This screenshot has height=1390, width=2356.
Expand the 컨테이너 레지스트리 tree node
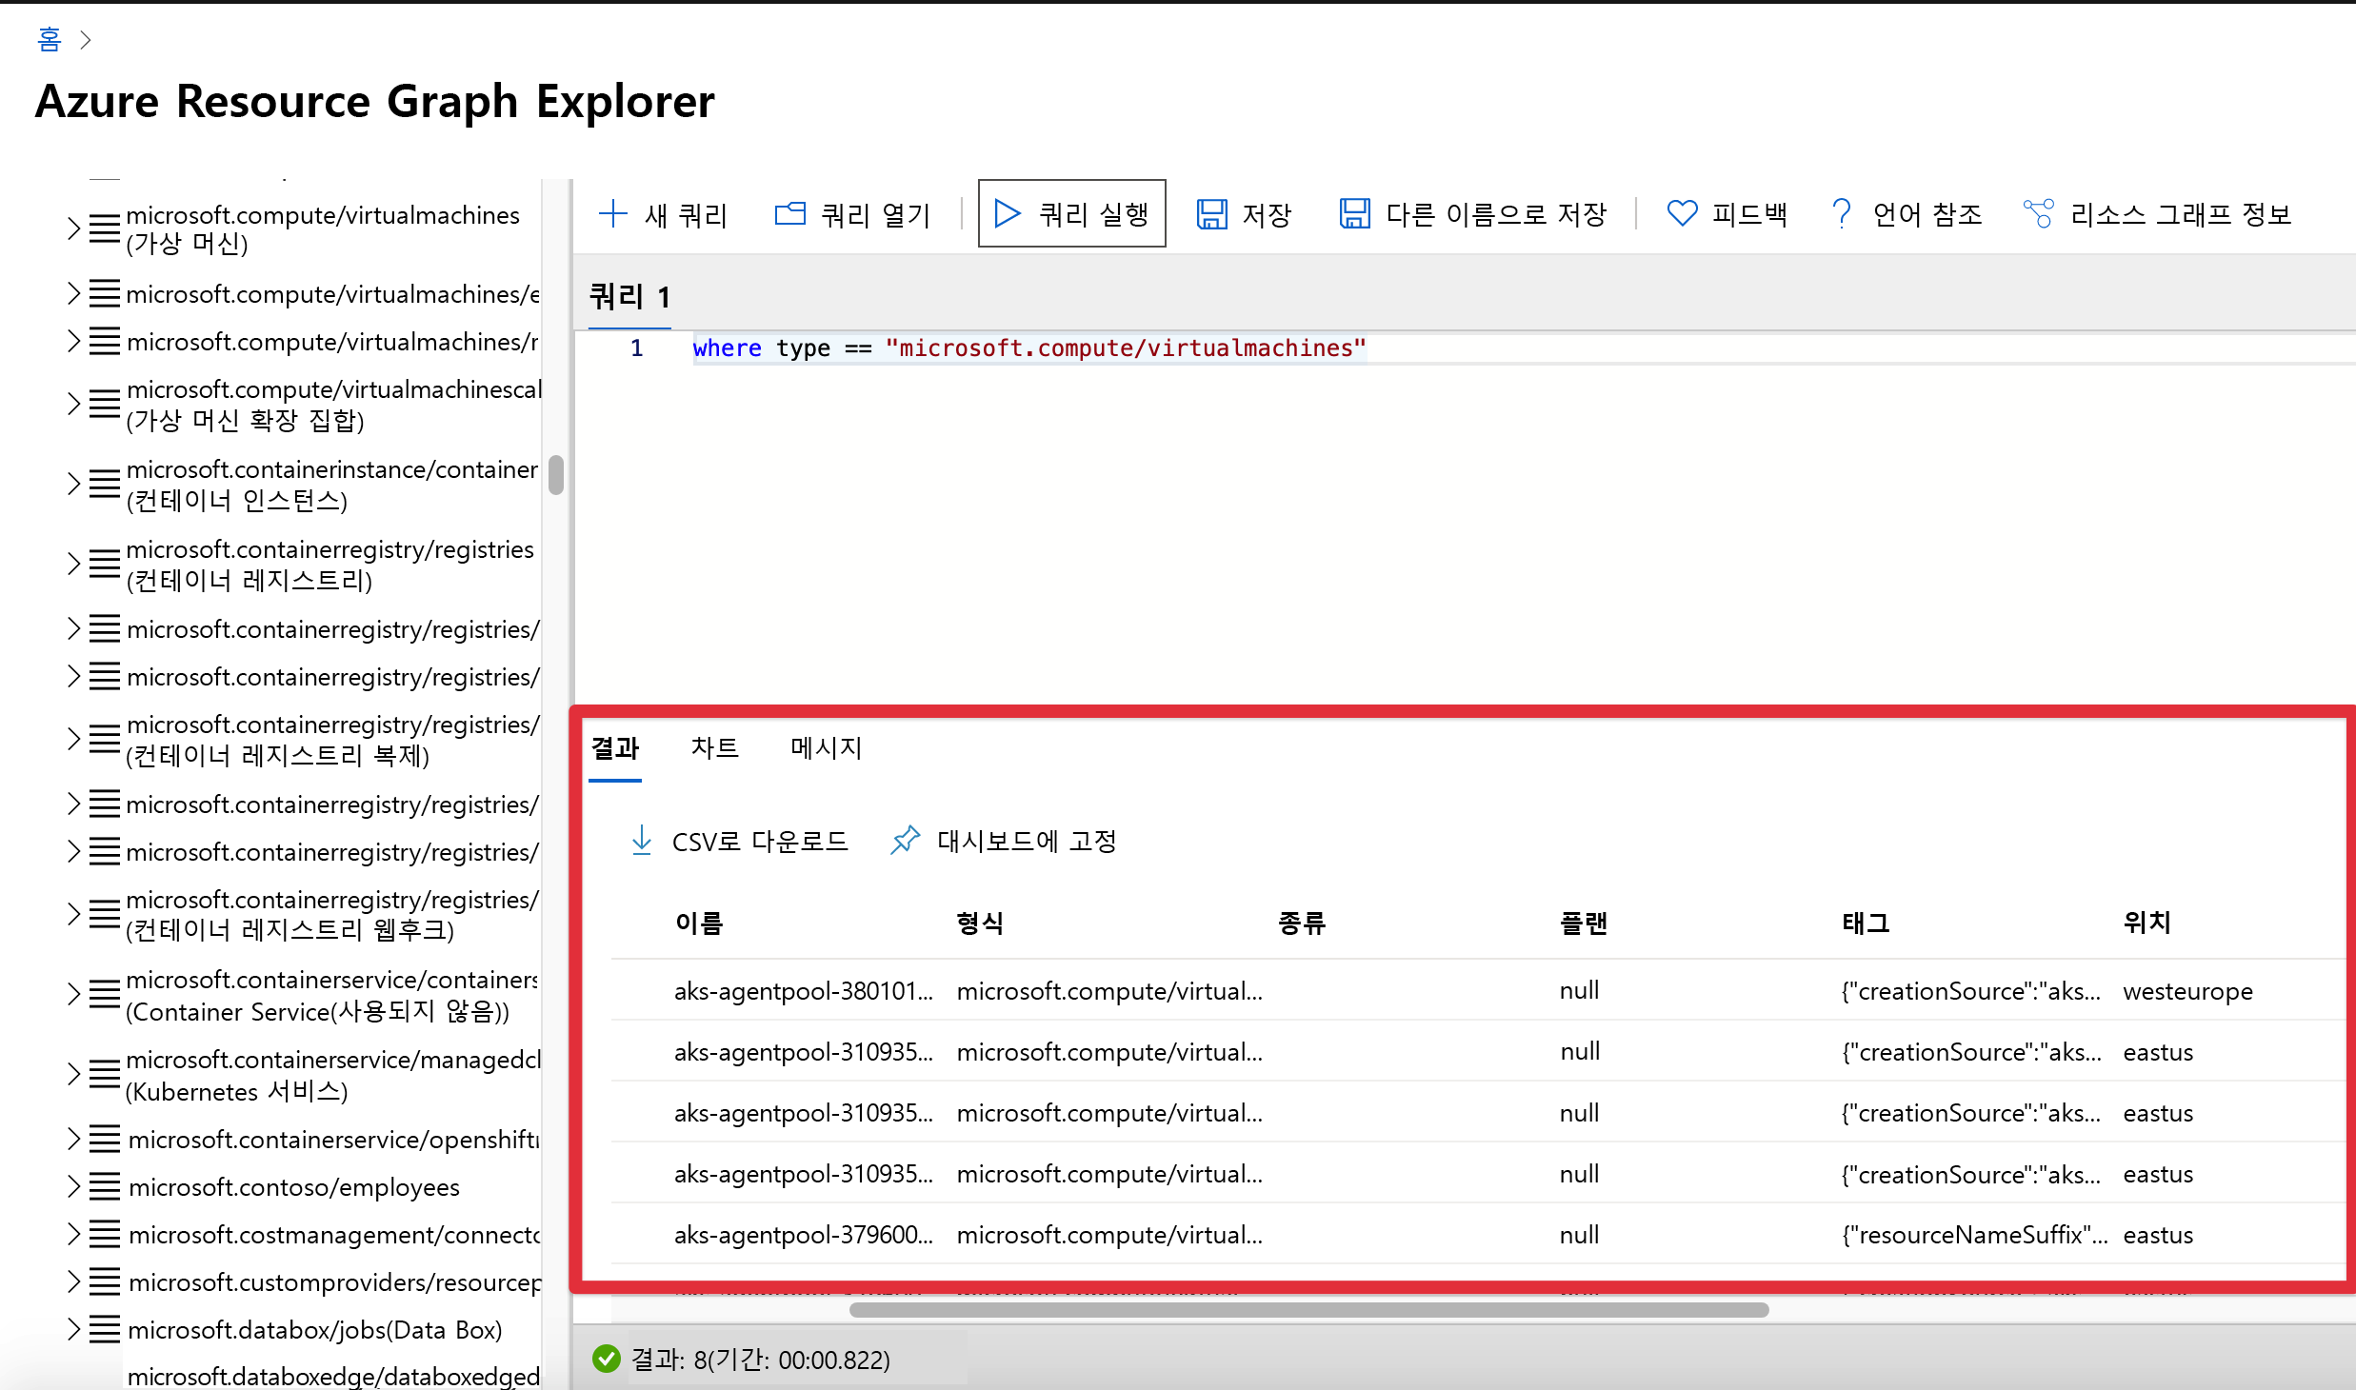tap(73, 564)
